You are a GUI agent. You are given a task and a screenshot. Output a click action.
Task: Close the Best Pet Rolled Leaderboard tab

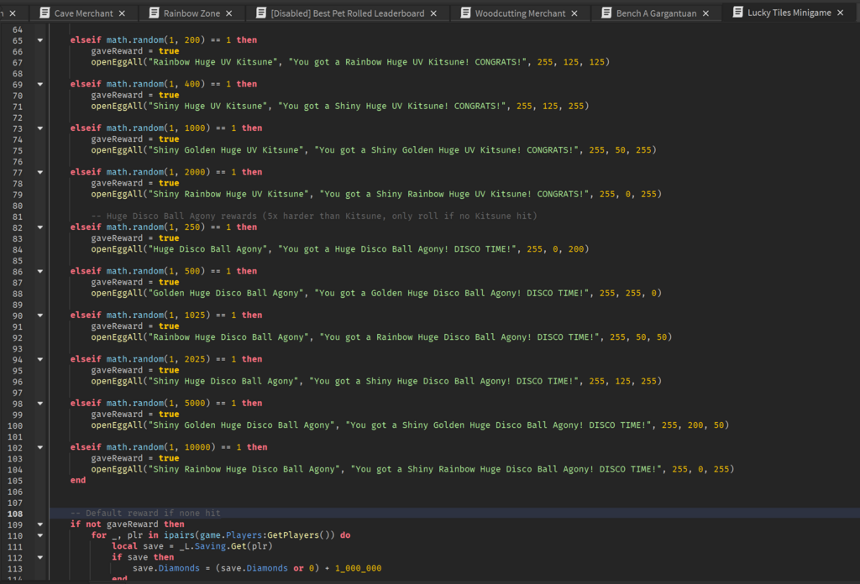(x=433, y=13)
